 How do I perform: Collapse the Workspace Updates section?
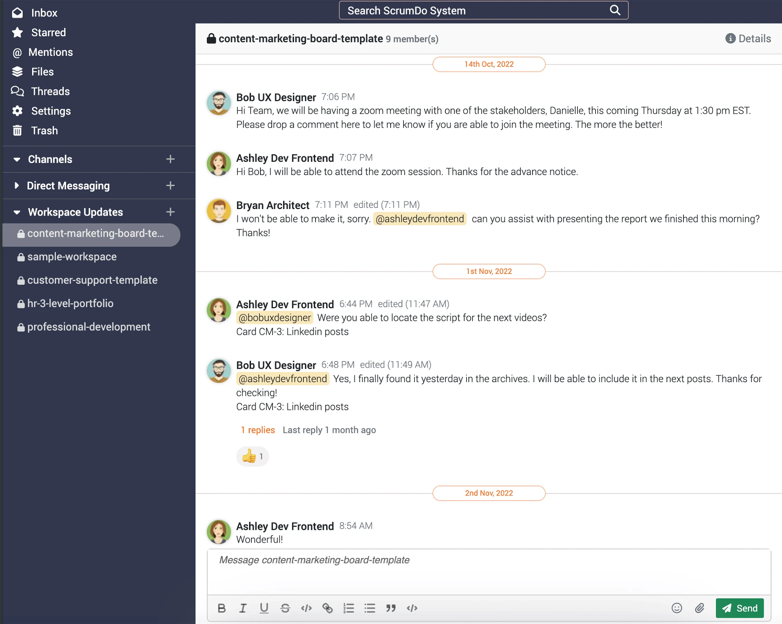(x=17, y=212)
